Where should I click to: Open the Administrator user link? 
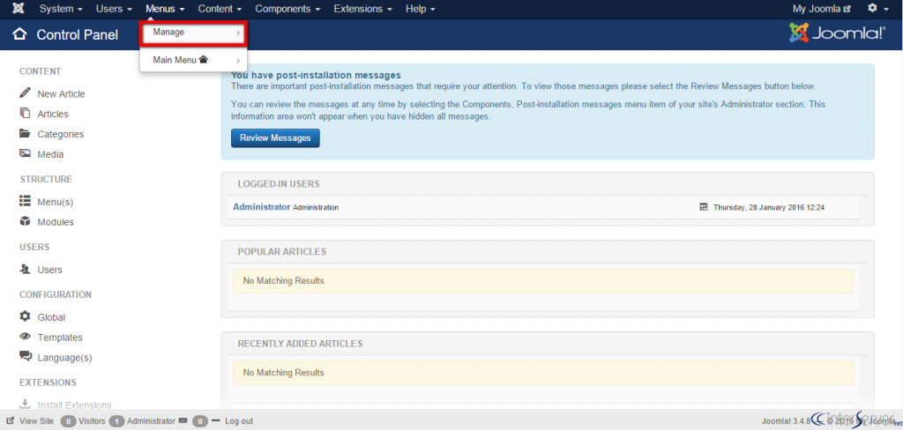pos(261,207)
